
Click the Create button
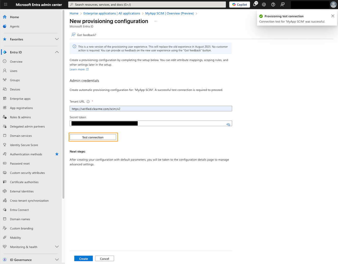pos(83,258)
